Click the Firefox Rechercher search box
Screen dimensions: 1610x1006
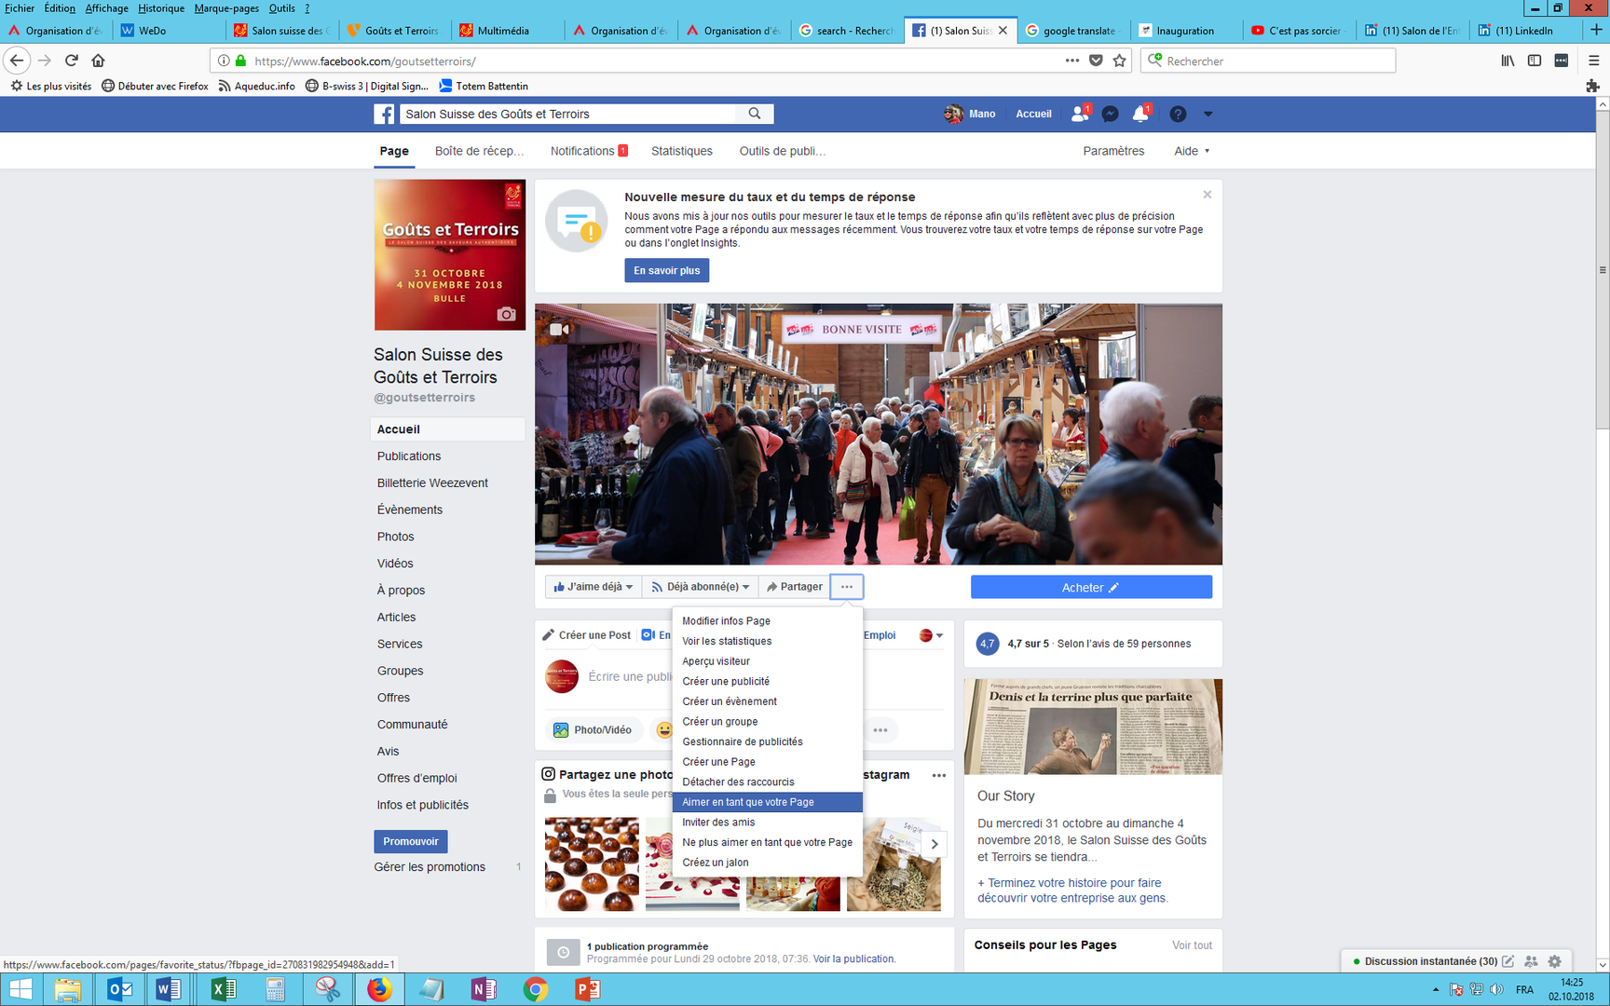(1268, 61)
